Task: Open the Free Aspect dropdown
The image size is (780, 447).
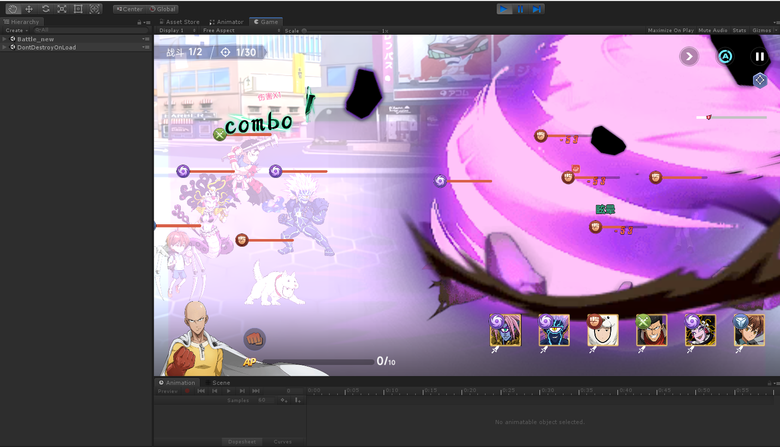Action: tap(241, 31)
